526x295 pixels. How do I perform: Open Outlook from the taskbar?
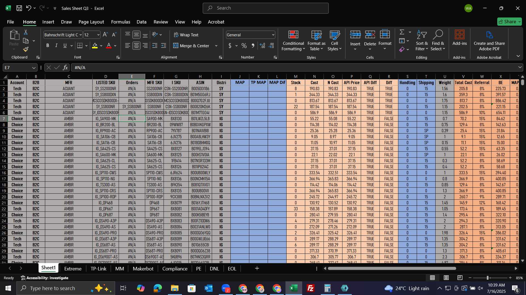(208, 288)
